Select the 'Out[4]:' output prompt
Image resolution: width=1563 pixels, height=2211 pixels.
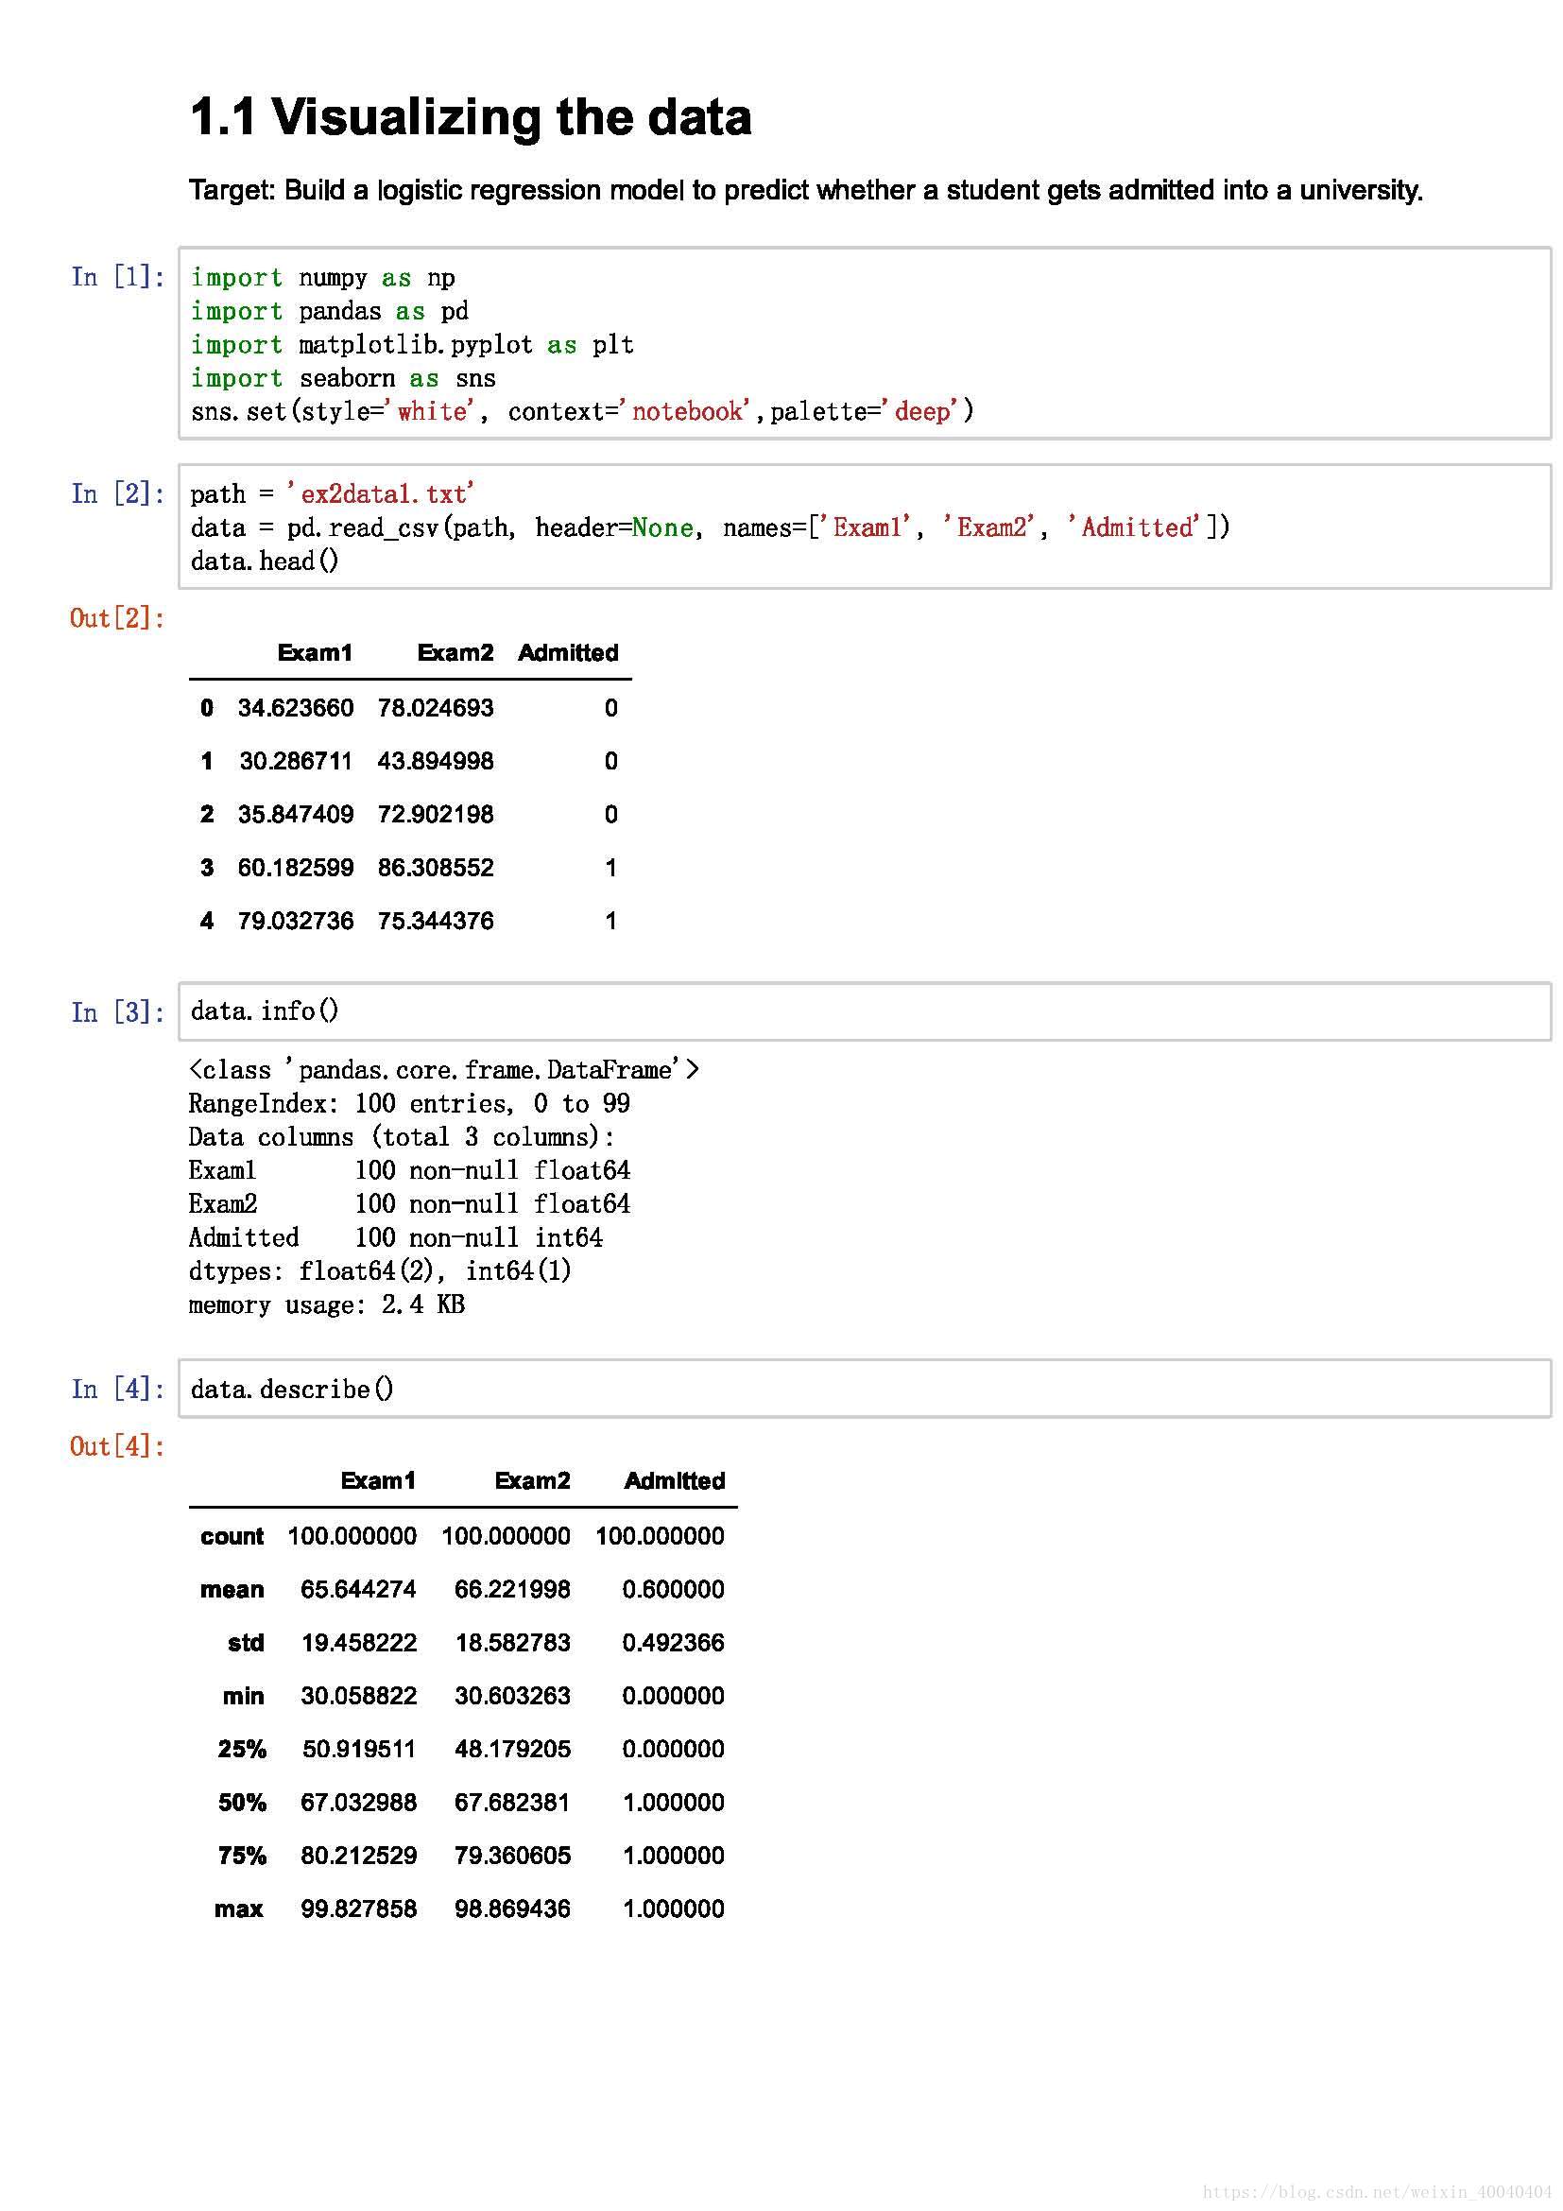[x=117, y=1446]
